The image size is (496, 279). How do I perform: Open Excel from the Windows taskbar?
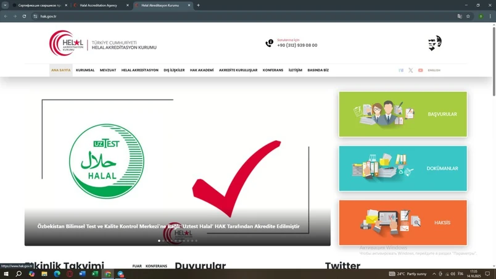pos(95,273)
